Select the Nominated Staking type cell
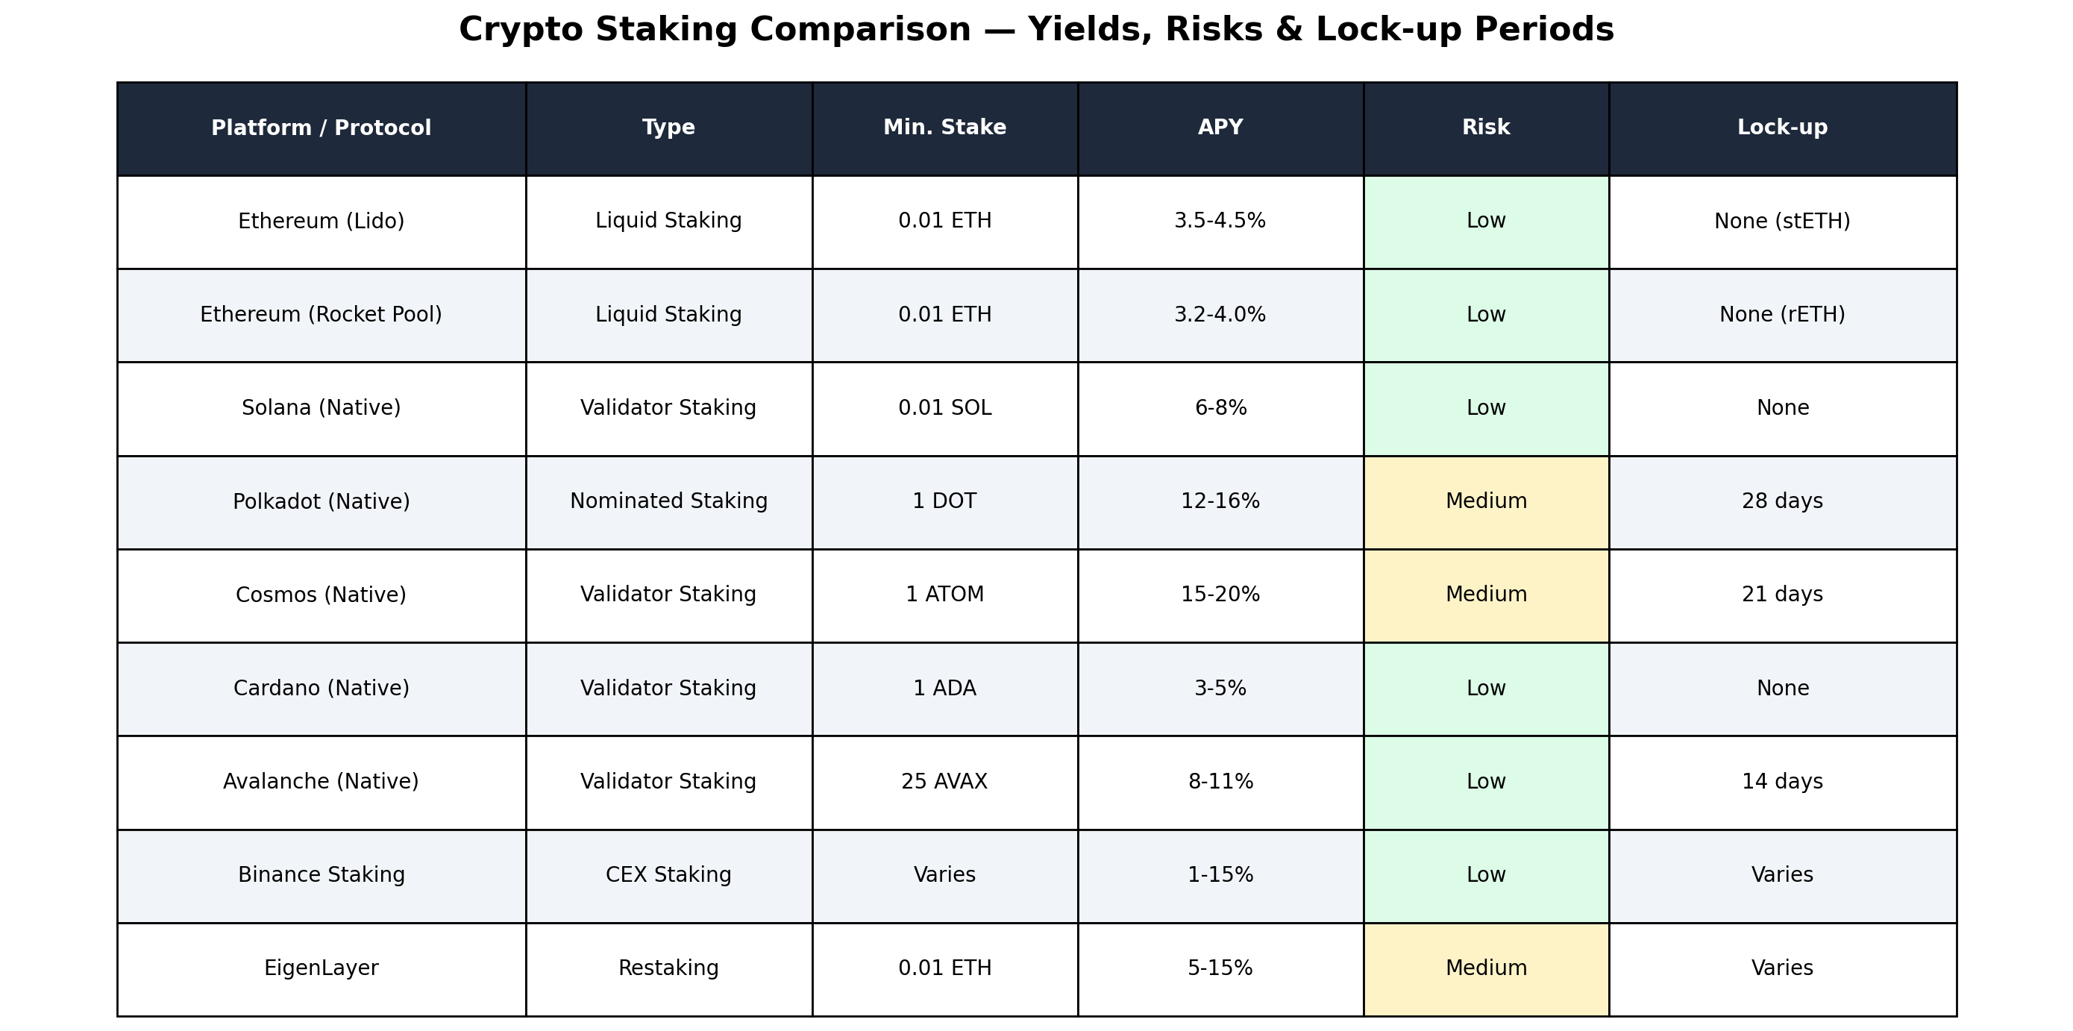Image resolution: width=2073 pixels, height=1031 pixels. click(x=668, y=502)
